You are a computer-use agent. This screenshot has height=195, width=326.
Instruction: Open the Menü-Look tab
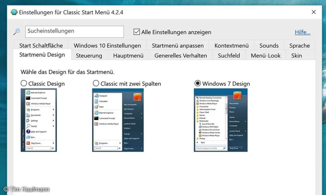coord(266,56)
